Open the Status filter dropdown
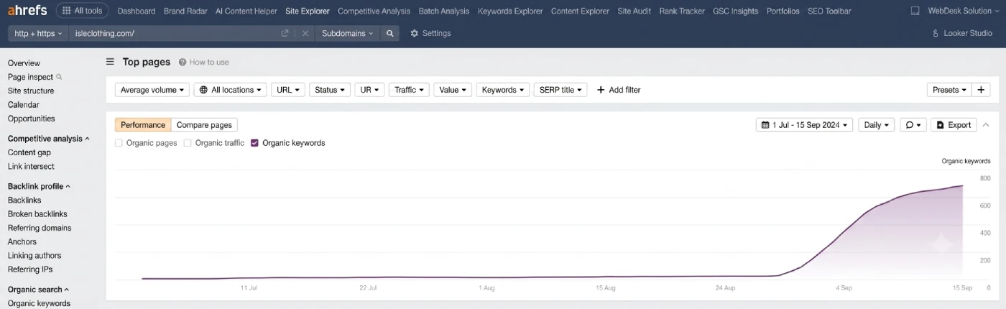 tap(330, 90)
